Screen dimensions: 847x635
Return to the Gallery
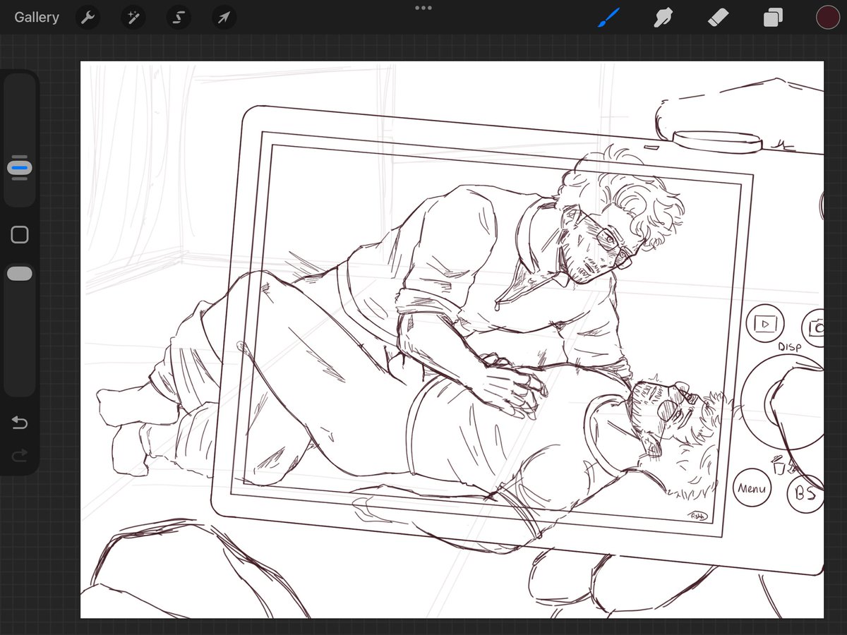pos(37,17)
